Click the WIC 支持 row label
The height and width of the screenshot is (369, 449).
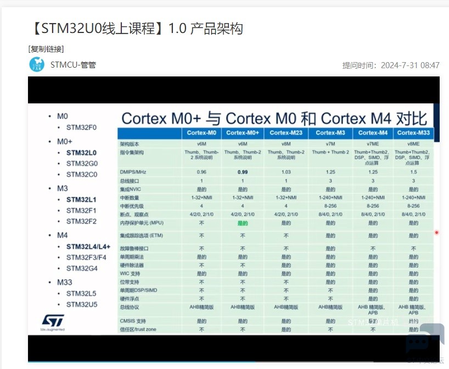tap(130, 273)
